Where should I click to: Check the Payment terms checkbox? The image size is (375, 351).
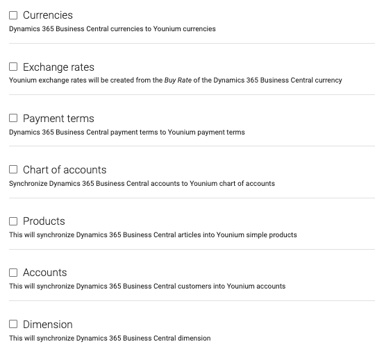point(13,118)
